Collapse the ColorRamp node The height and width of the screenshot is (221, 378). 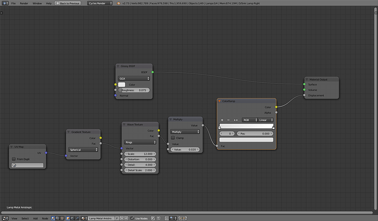(219, 101)
